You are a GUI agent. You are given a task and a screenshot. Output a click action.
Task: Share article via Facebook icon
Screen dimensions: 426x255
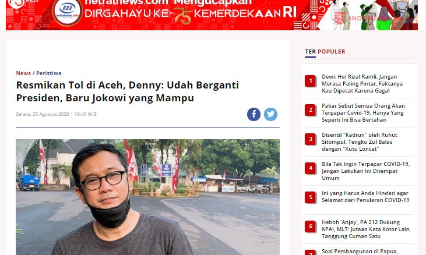(x=254, y=114)
